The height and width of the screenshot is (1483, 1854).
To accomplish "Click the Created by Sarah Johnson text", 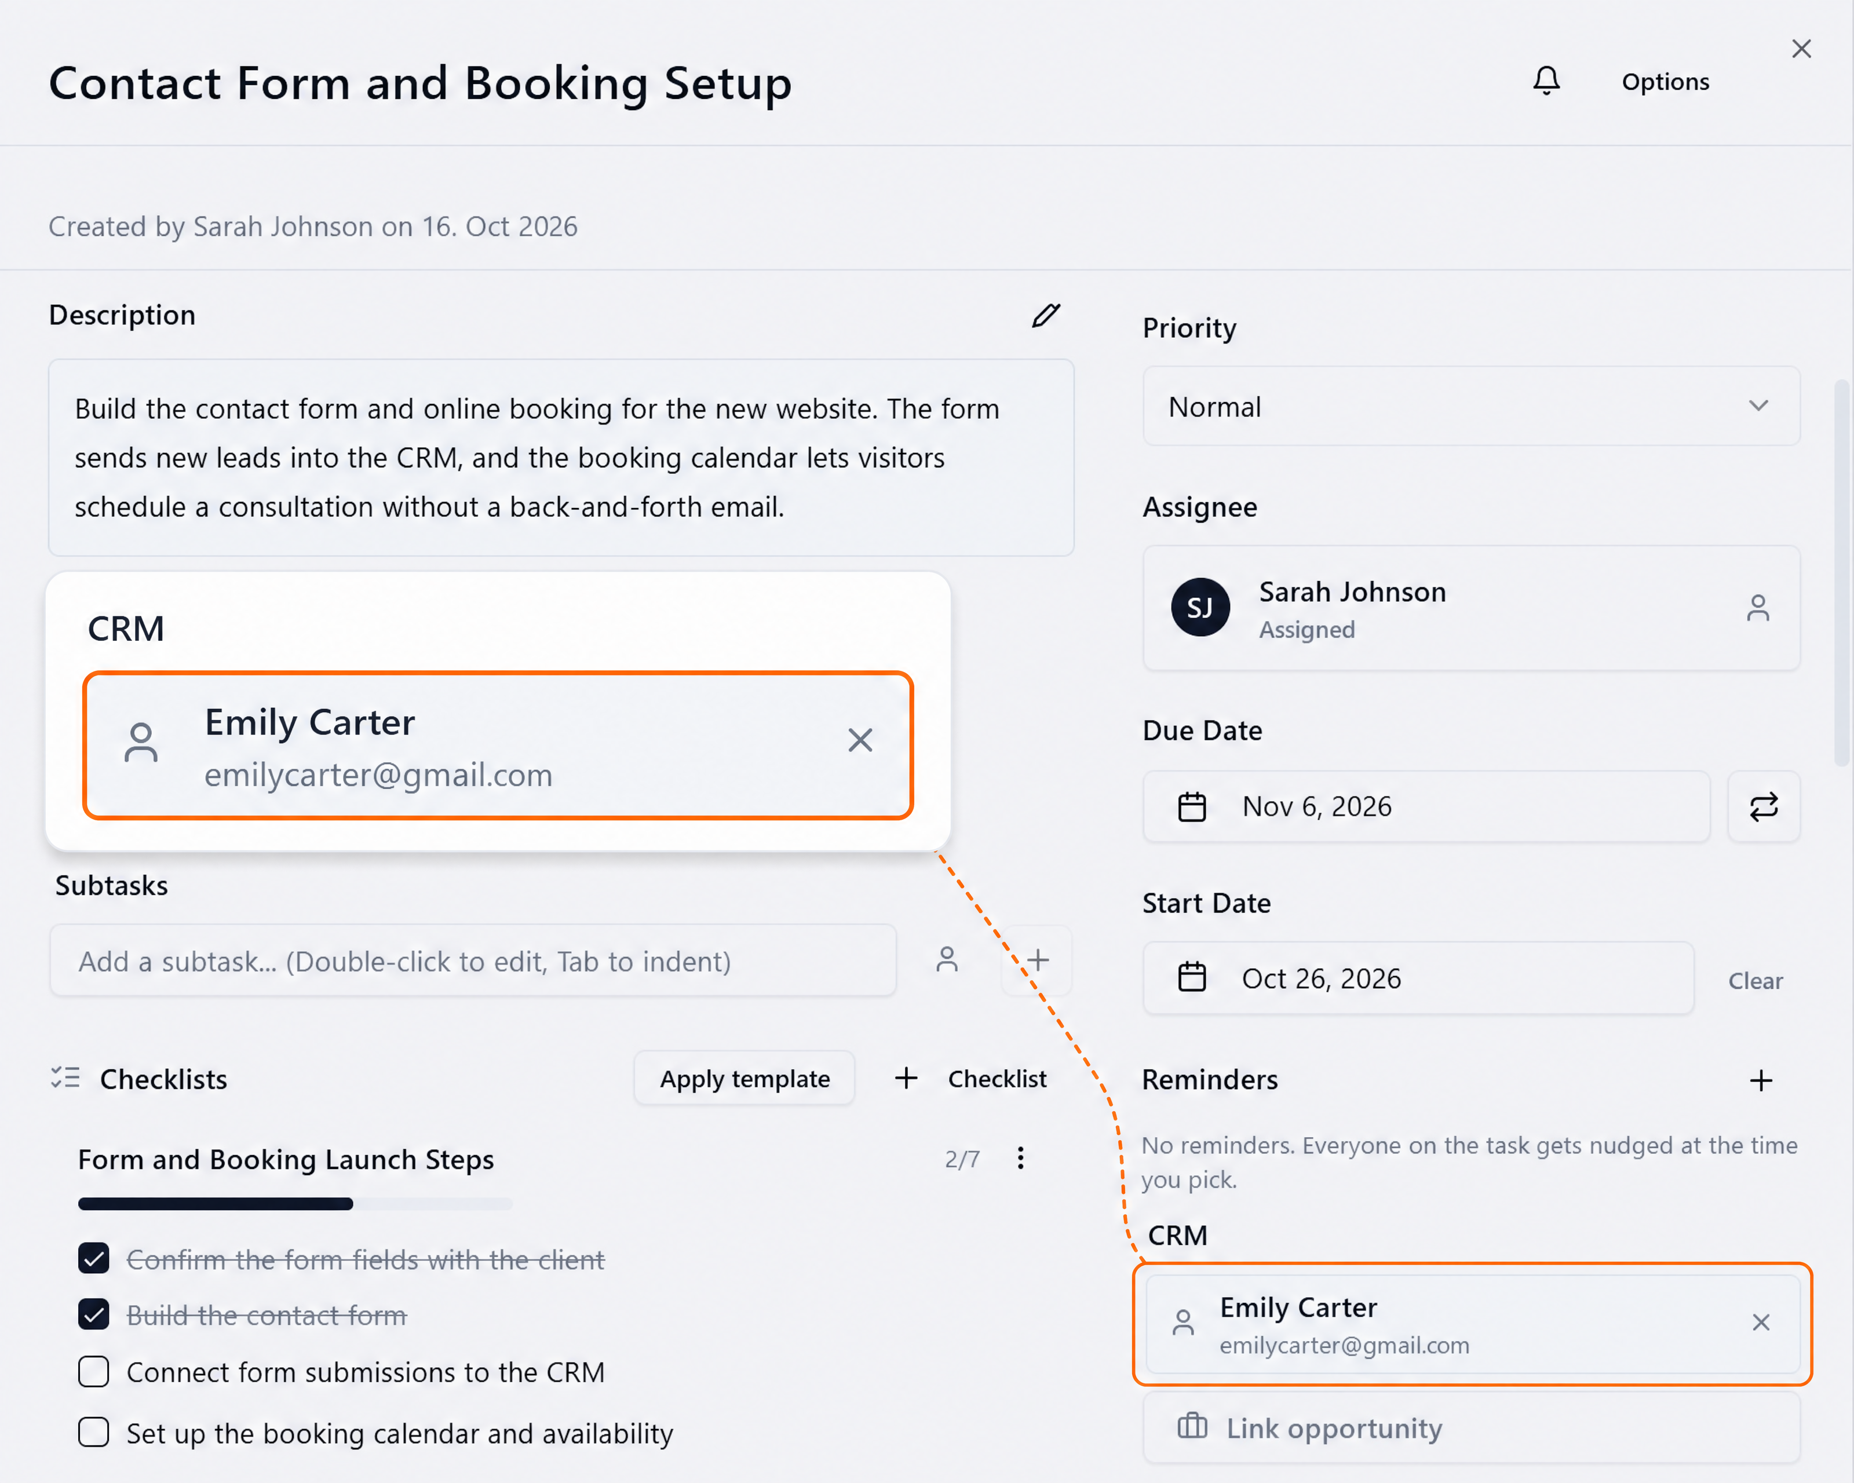I will [x=313, y=227].
